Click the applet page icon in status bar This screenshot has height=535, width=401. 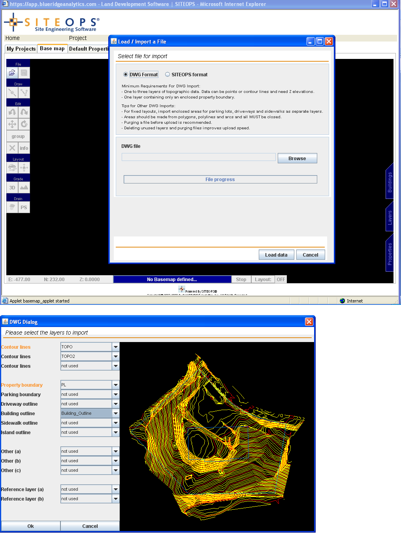tap(5, 301)
